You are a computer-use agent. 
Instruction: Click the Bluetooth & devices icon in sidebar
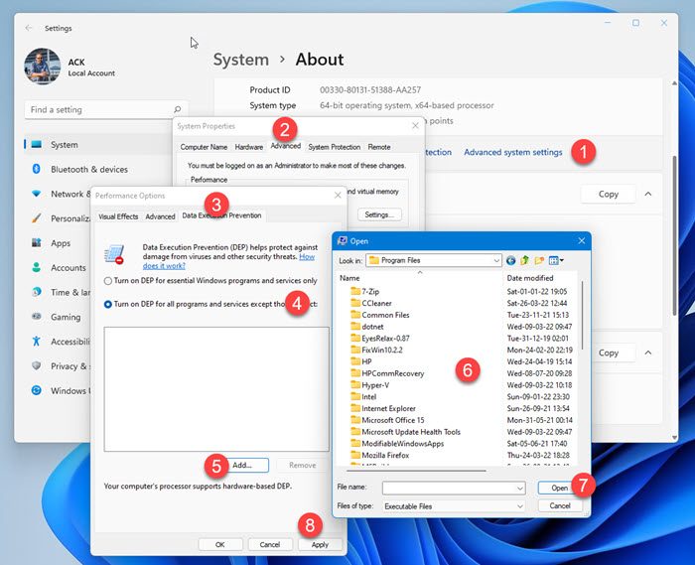pyautogui.click(x=37, y=170)
